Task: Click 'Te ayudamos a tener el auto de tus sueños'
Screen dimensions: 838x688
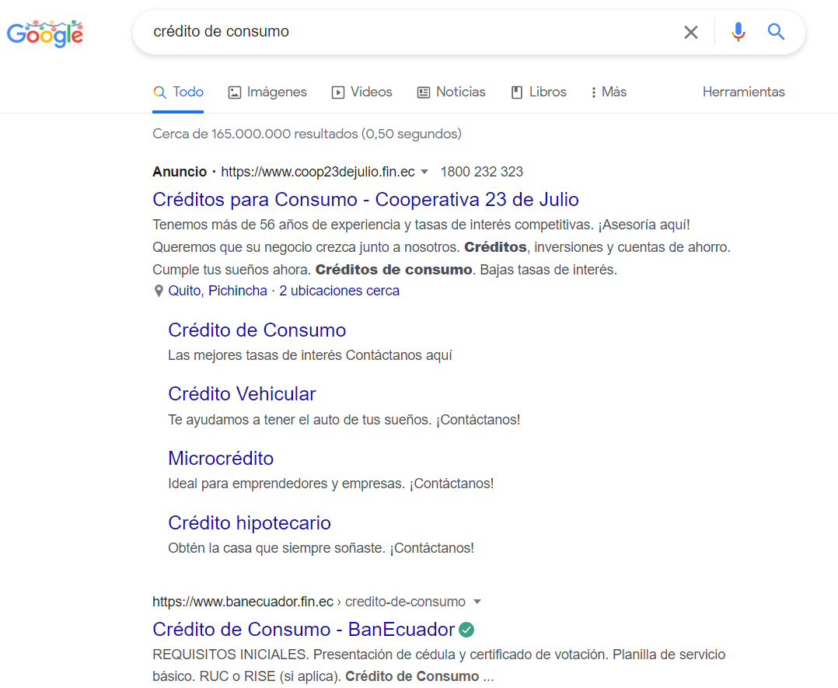Action: (x=299, y=420)
